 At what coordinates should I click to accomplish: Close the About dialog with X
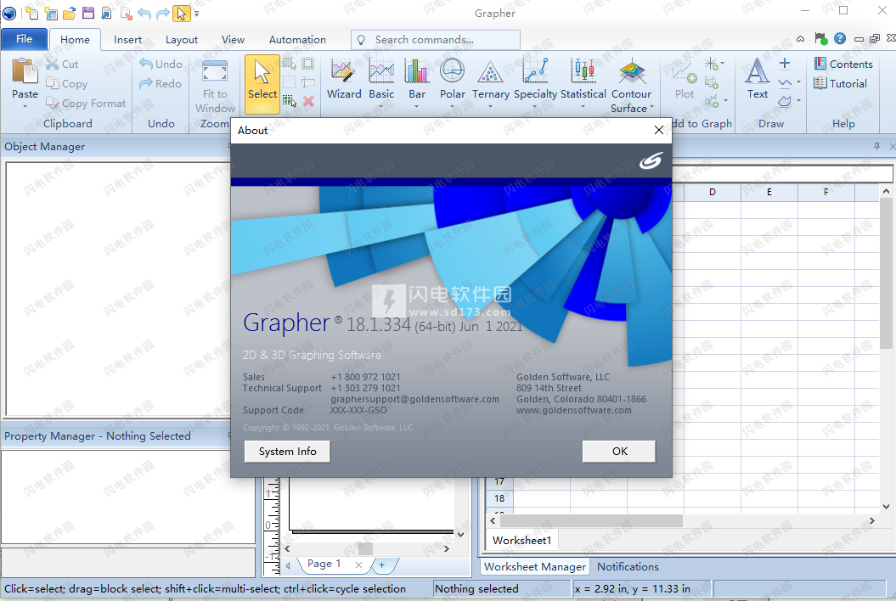659,130
